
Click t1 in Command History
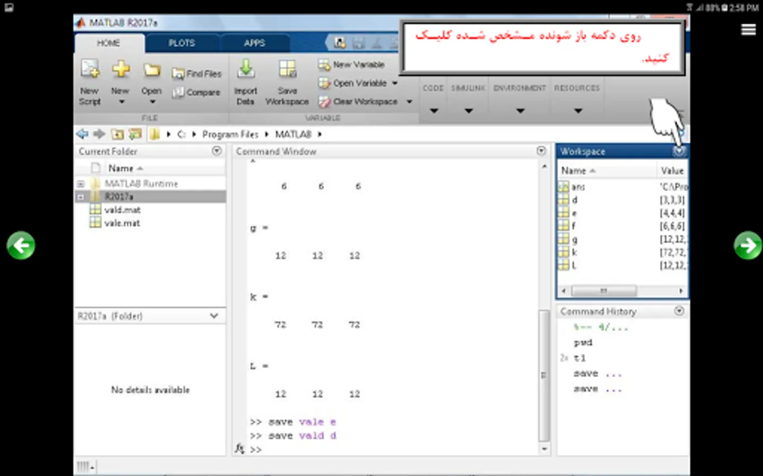(x=580, y=358)
